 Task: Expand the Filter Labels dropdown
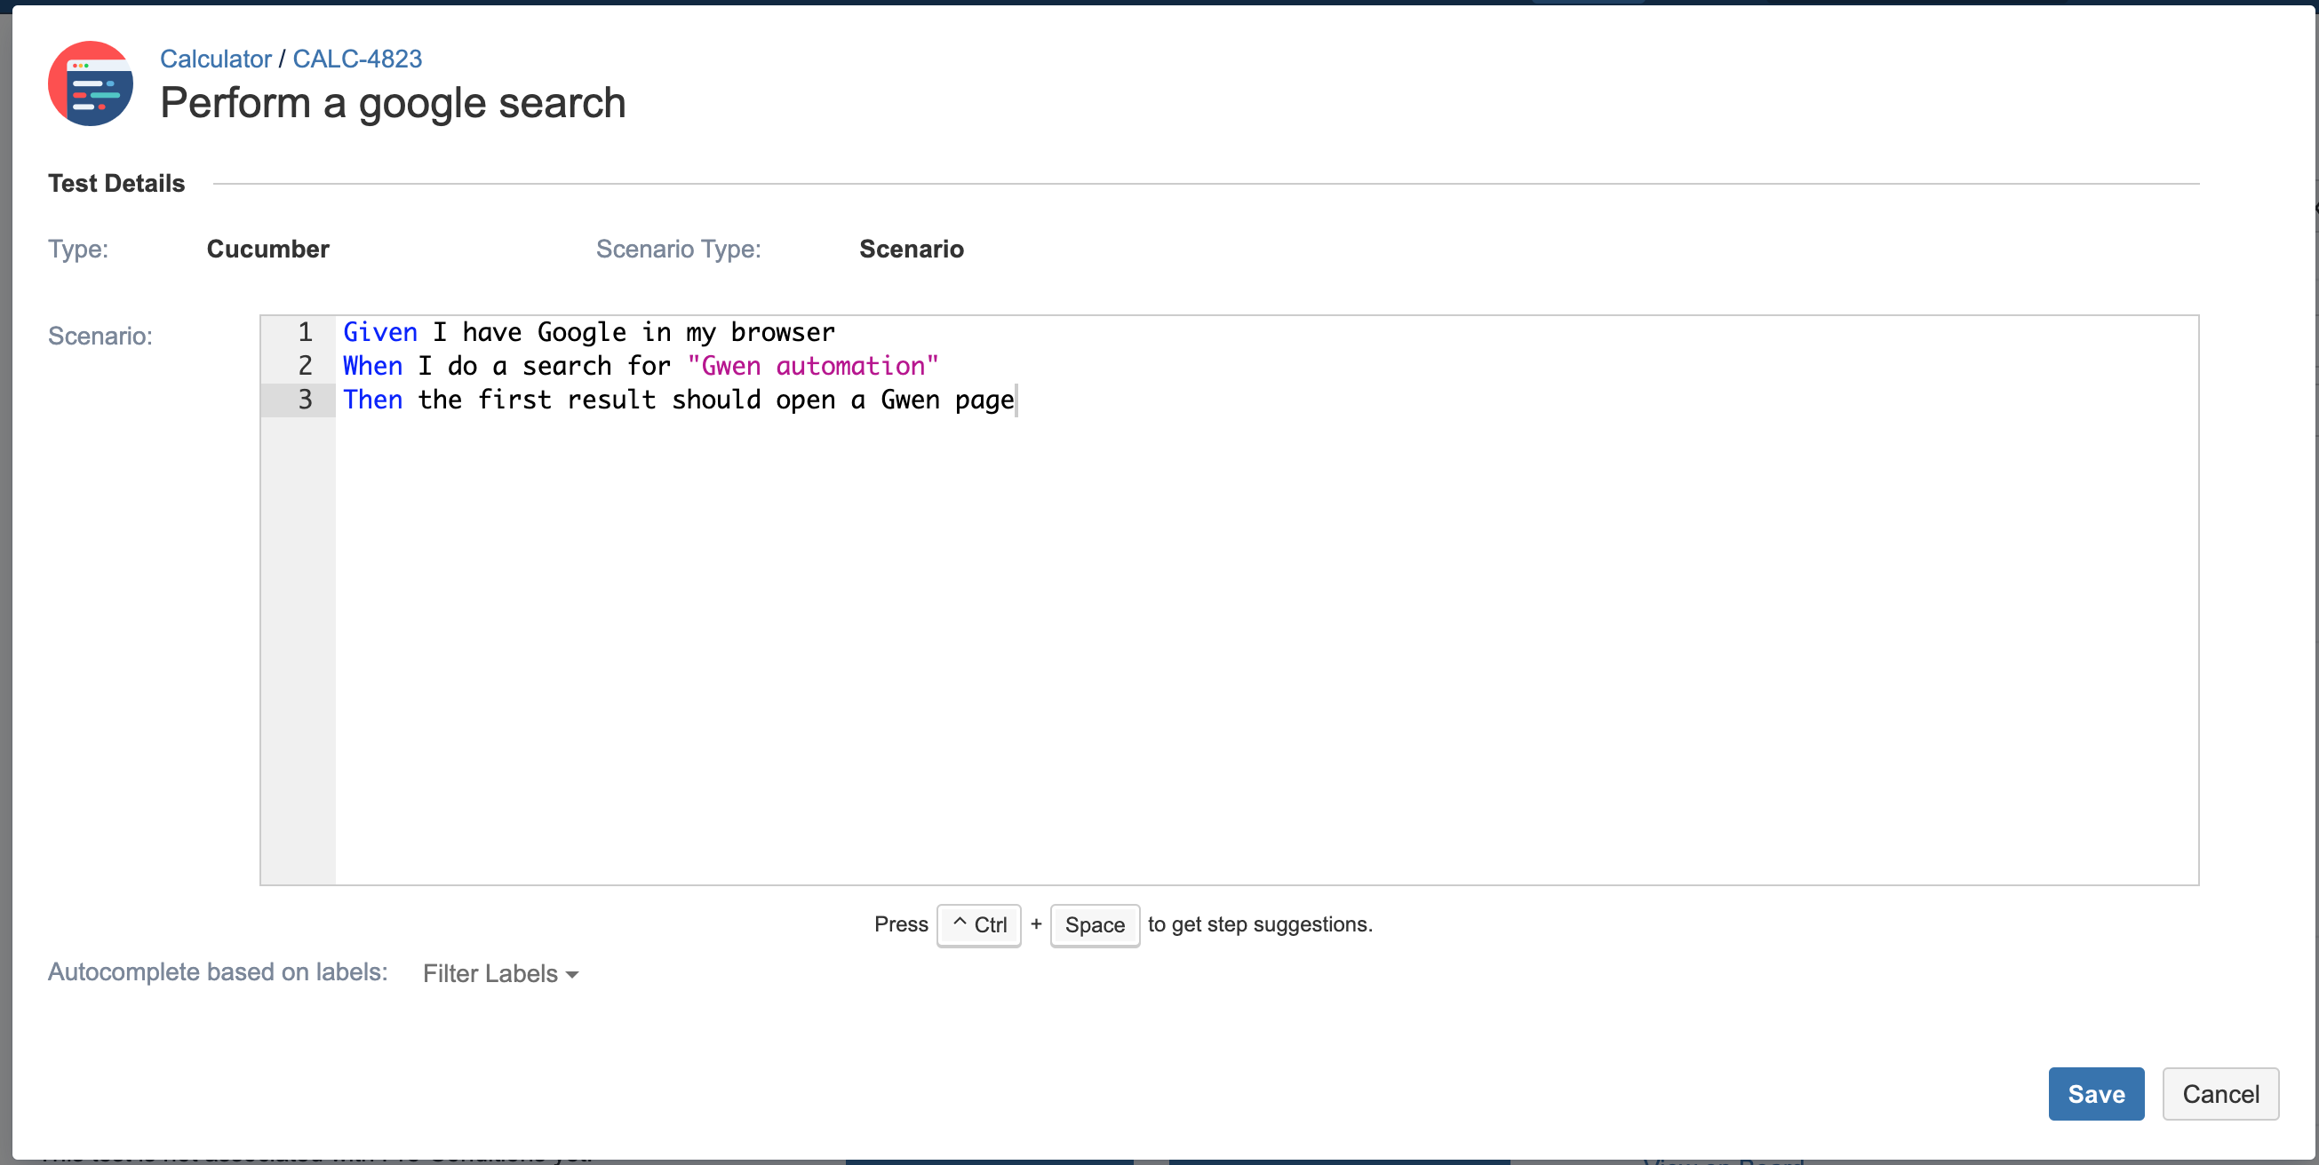click(x=499, y=973)
